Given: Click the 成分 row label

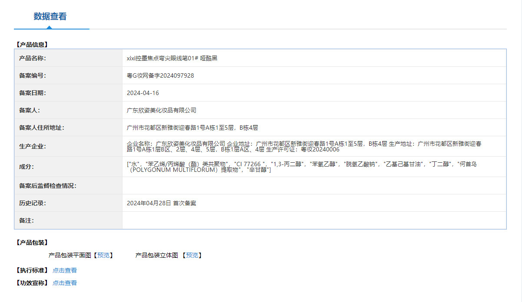Looking at the screenshot, I should point(26,167).
